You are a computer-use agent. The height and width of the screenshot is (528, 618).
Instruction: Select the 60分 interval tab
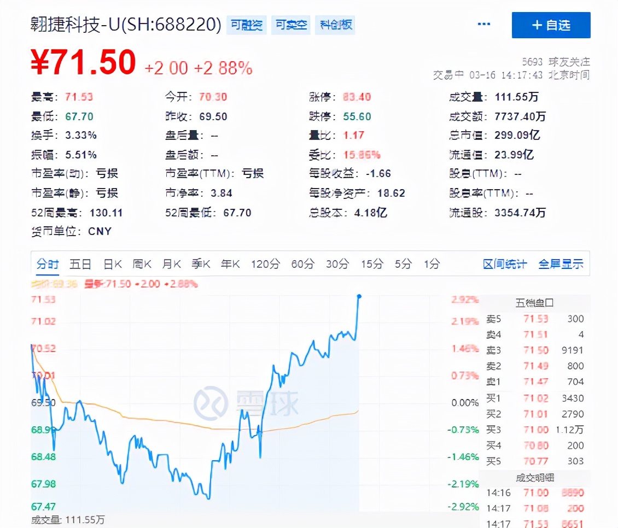click(x=302, y=264)
